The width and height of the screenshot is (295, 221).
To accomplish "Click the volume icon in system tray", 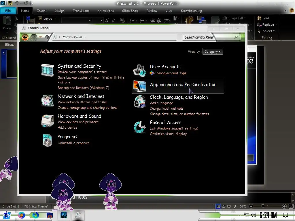I will click(254, 215).
